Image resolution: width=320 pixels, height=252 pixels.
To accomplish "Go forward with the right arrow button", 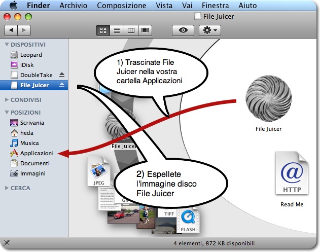I will 24,30.
